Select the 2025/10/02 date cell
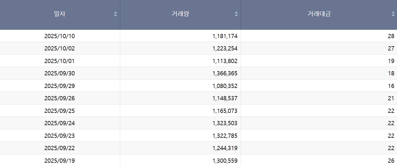 click(x=60, y=49)
